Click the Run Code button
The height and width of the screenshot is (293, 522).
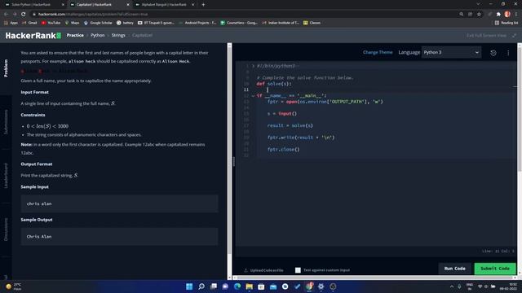click(455, 269)
